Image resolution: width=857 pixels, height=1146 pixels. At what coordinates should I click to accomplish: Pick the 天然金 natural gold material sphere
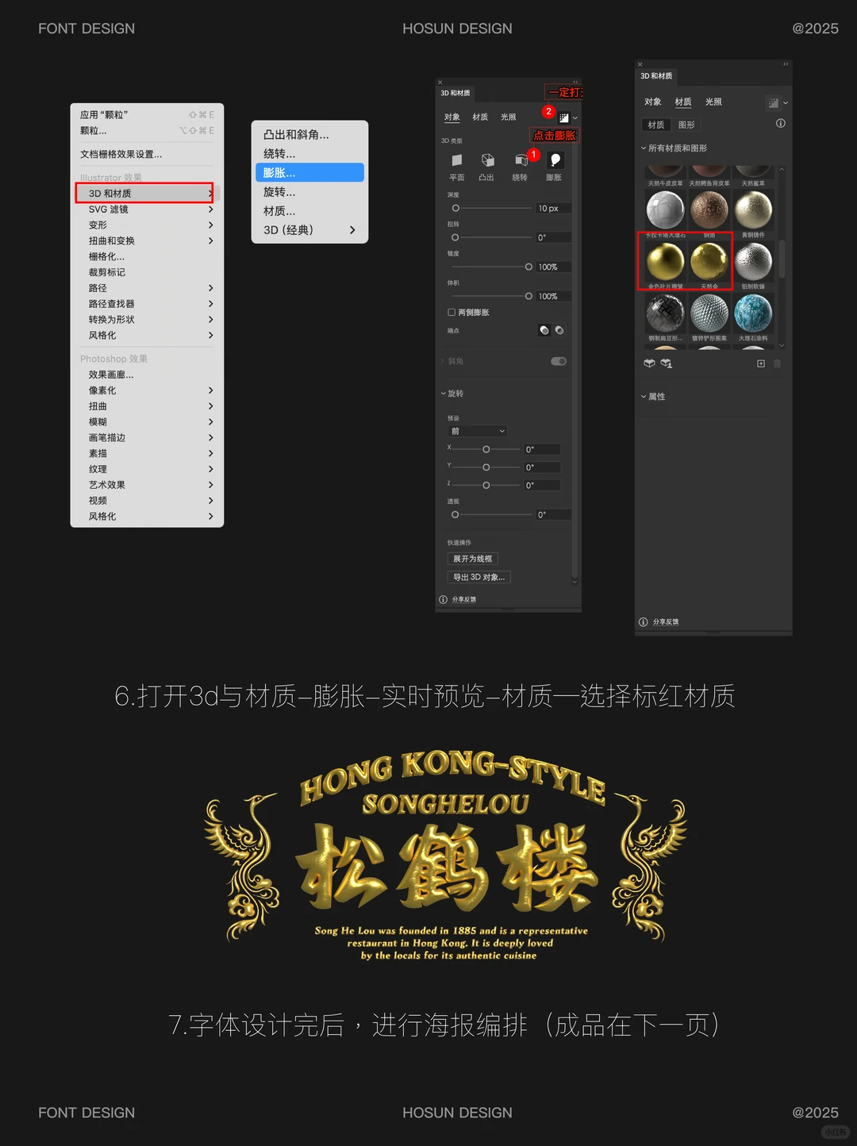(709, 261)
